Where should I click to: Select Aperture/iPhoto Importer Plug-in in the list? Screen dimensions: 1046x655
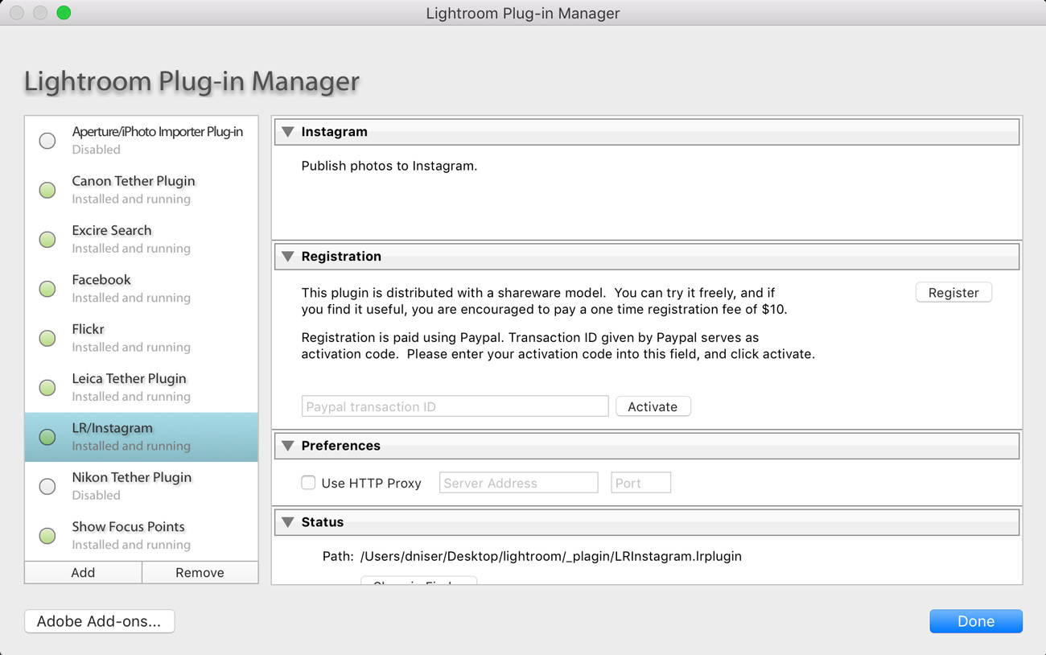(x=142, y=141)
